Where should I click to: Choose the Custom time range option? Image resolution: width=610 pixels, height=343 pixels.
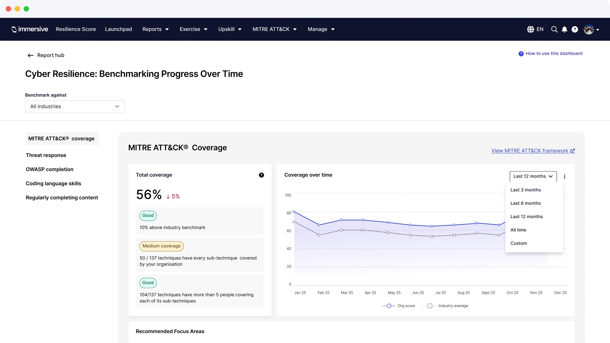(x=519, y=243)
